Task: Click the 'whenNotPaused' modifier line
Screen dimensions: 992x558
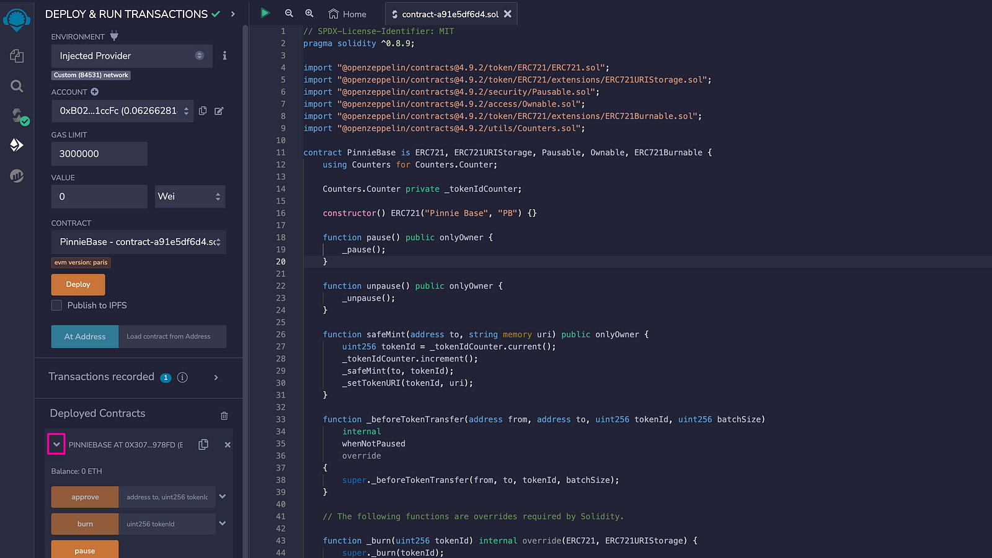Action: point(374,444)
